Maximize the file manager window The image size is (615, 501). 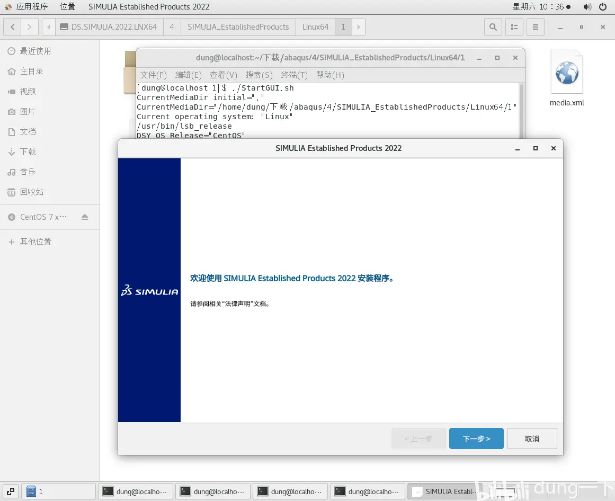tap(582, 27)
